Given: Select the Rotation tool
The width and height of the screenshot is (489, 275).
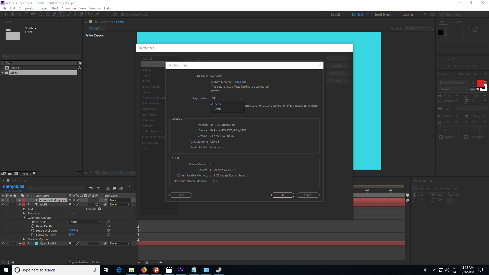Looking at the screenshot, I should [27, 14].
